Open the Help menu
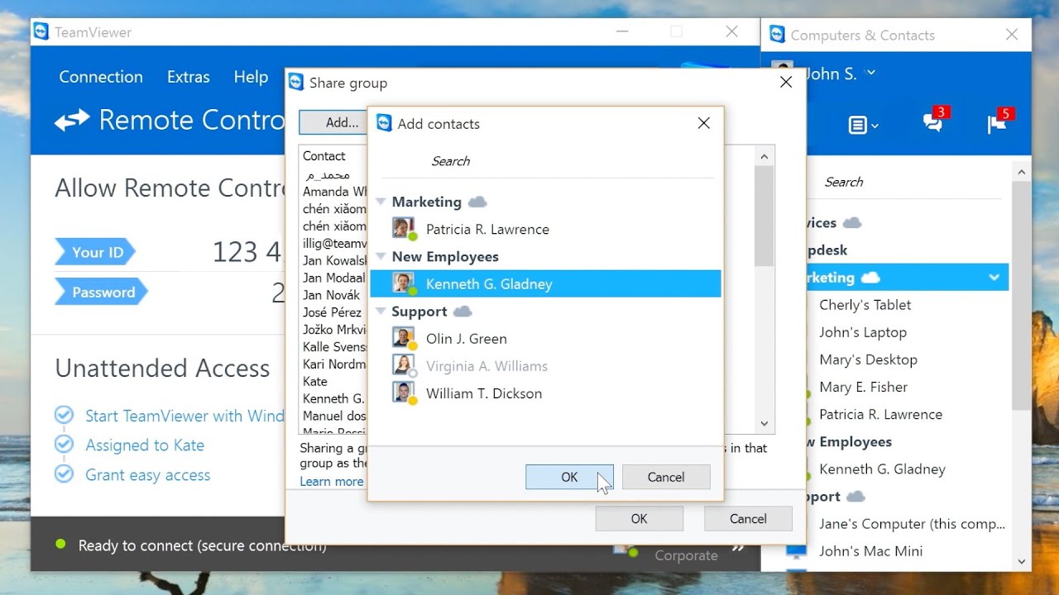The height and width of the screenshot is (595, 1059). click(251, 77)
